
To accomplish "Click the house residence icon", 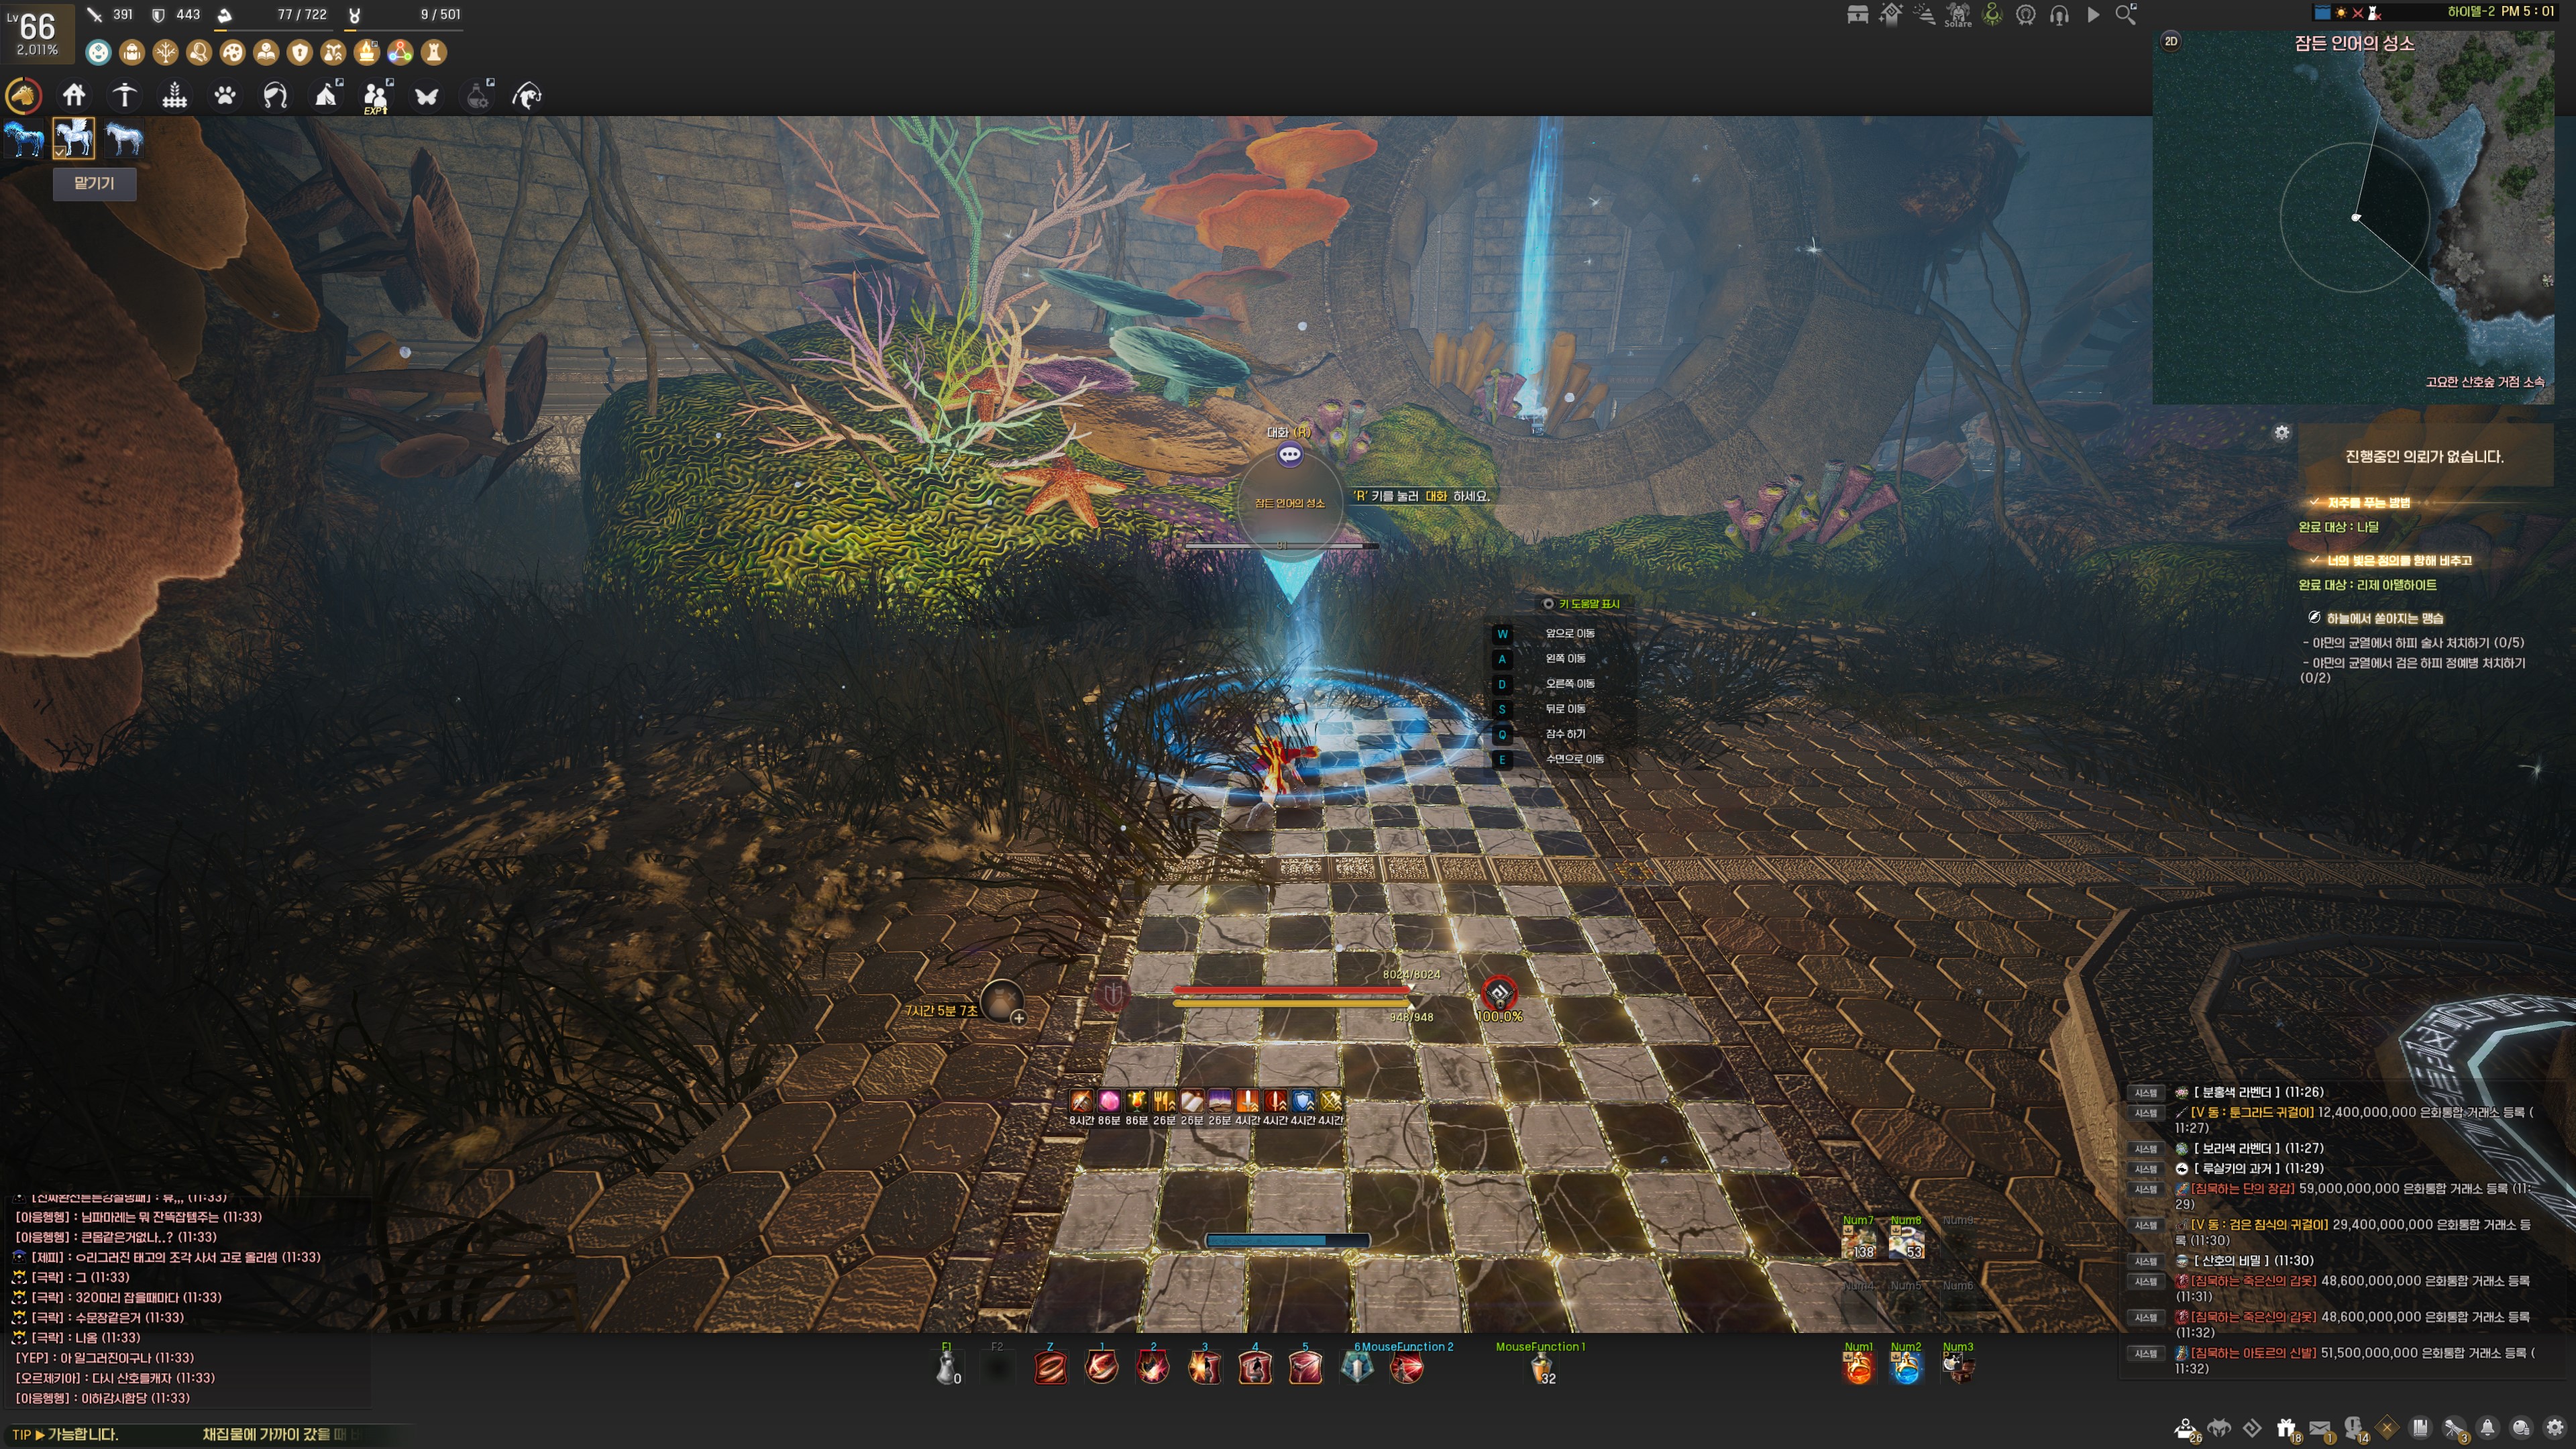I will click(x=74, y=96).
